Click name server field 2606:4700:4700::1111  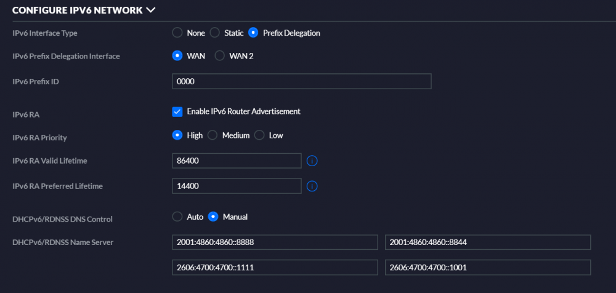click(x=275, y=268)
